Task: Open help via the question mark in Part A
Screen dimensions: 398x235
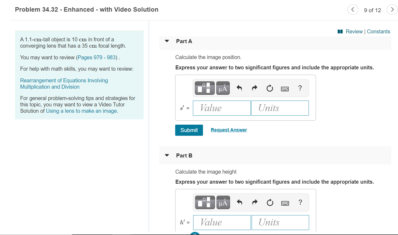Action: (300, 88)
